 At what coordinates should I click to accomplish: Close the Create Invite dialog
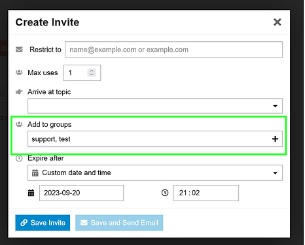point(277,22)
